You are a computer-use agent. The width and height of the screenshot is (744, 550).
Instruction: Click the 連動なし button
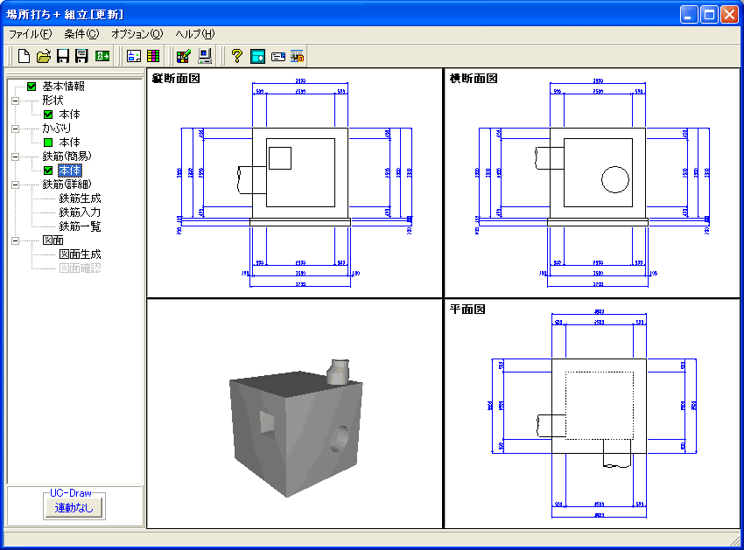74,508
